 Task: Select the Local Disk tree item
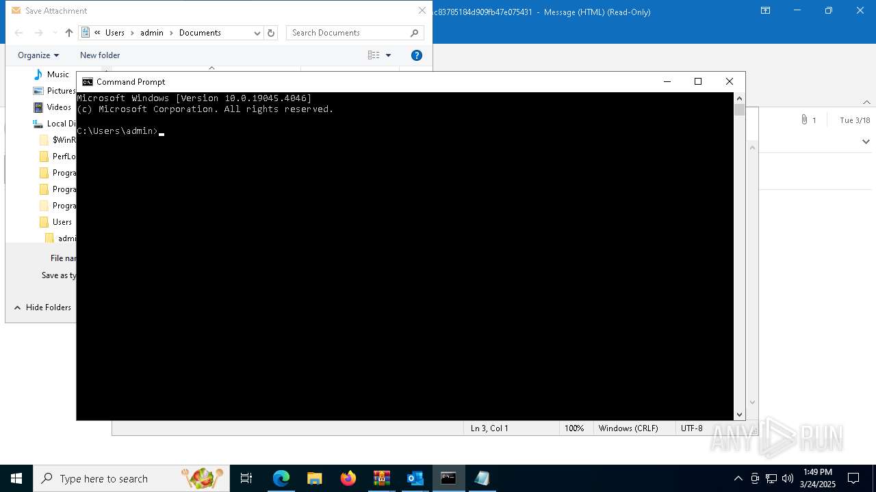pyautogui.click(x=55, y=124)
